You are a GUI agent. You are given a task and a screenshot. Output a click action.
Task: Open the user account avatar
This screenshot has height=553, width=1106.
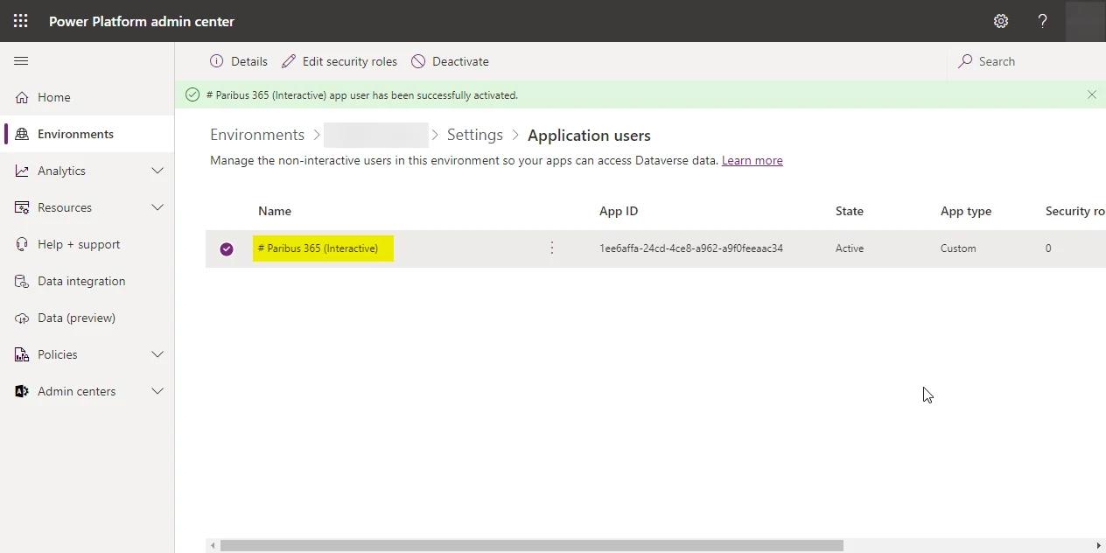(x=1085, y=21)
